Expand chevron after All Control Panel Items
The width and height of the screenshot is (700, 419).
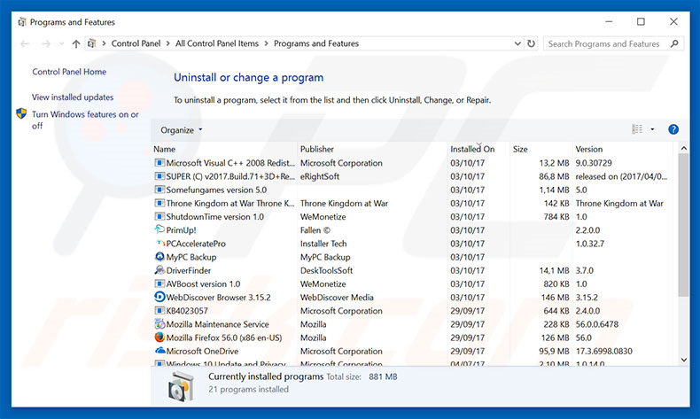pyautogui.click(x=266, y=43)
